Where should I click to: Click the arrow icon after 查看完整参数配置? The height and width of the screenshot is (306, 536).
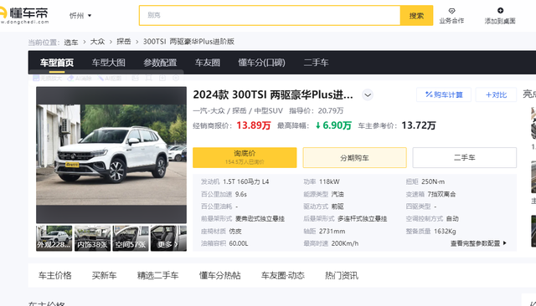click(505, 243)
